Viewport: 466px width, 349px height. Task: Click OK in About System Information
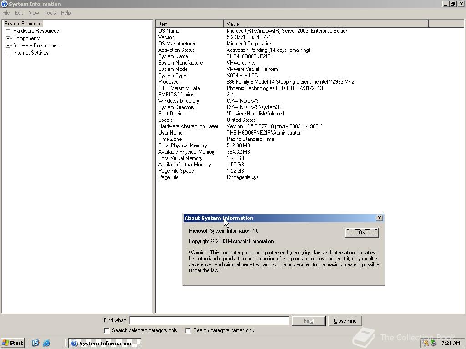click(x=362, y=233)
